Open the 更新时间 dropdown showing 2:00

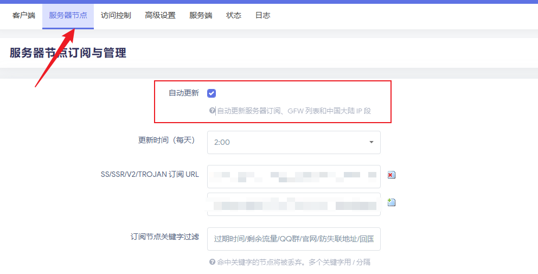(x=293, y=142)
